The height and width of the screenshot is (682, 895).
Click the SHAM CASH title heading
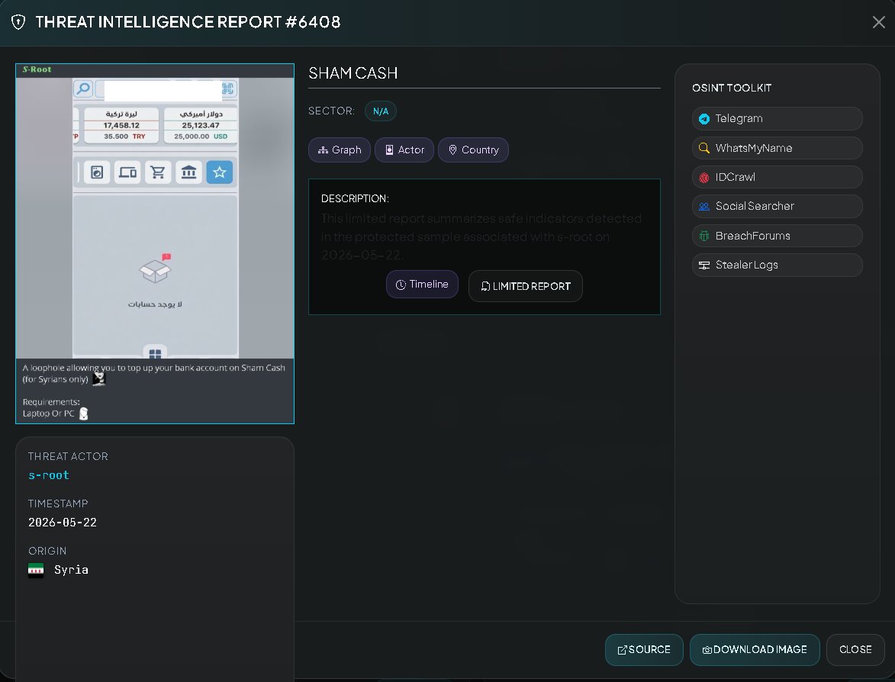point(353,73)
